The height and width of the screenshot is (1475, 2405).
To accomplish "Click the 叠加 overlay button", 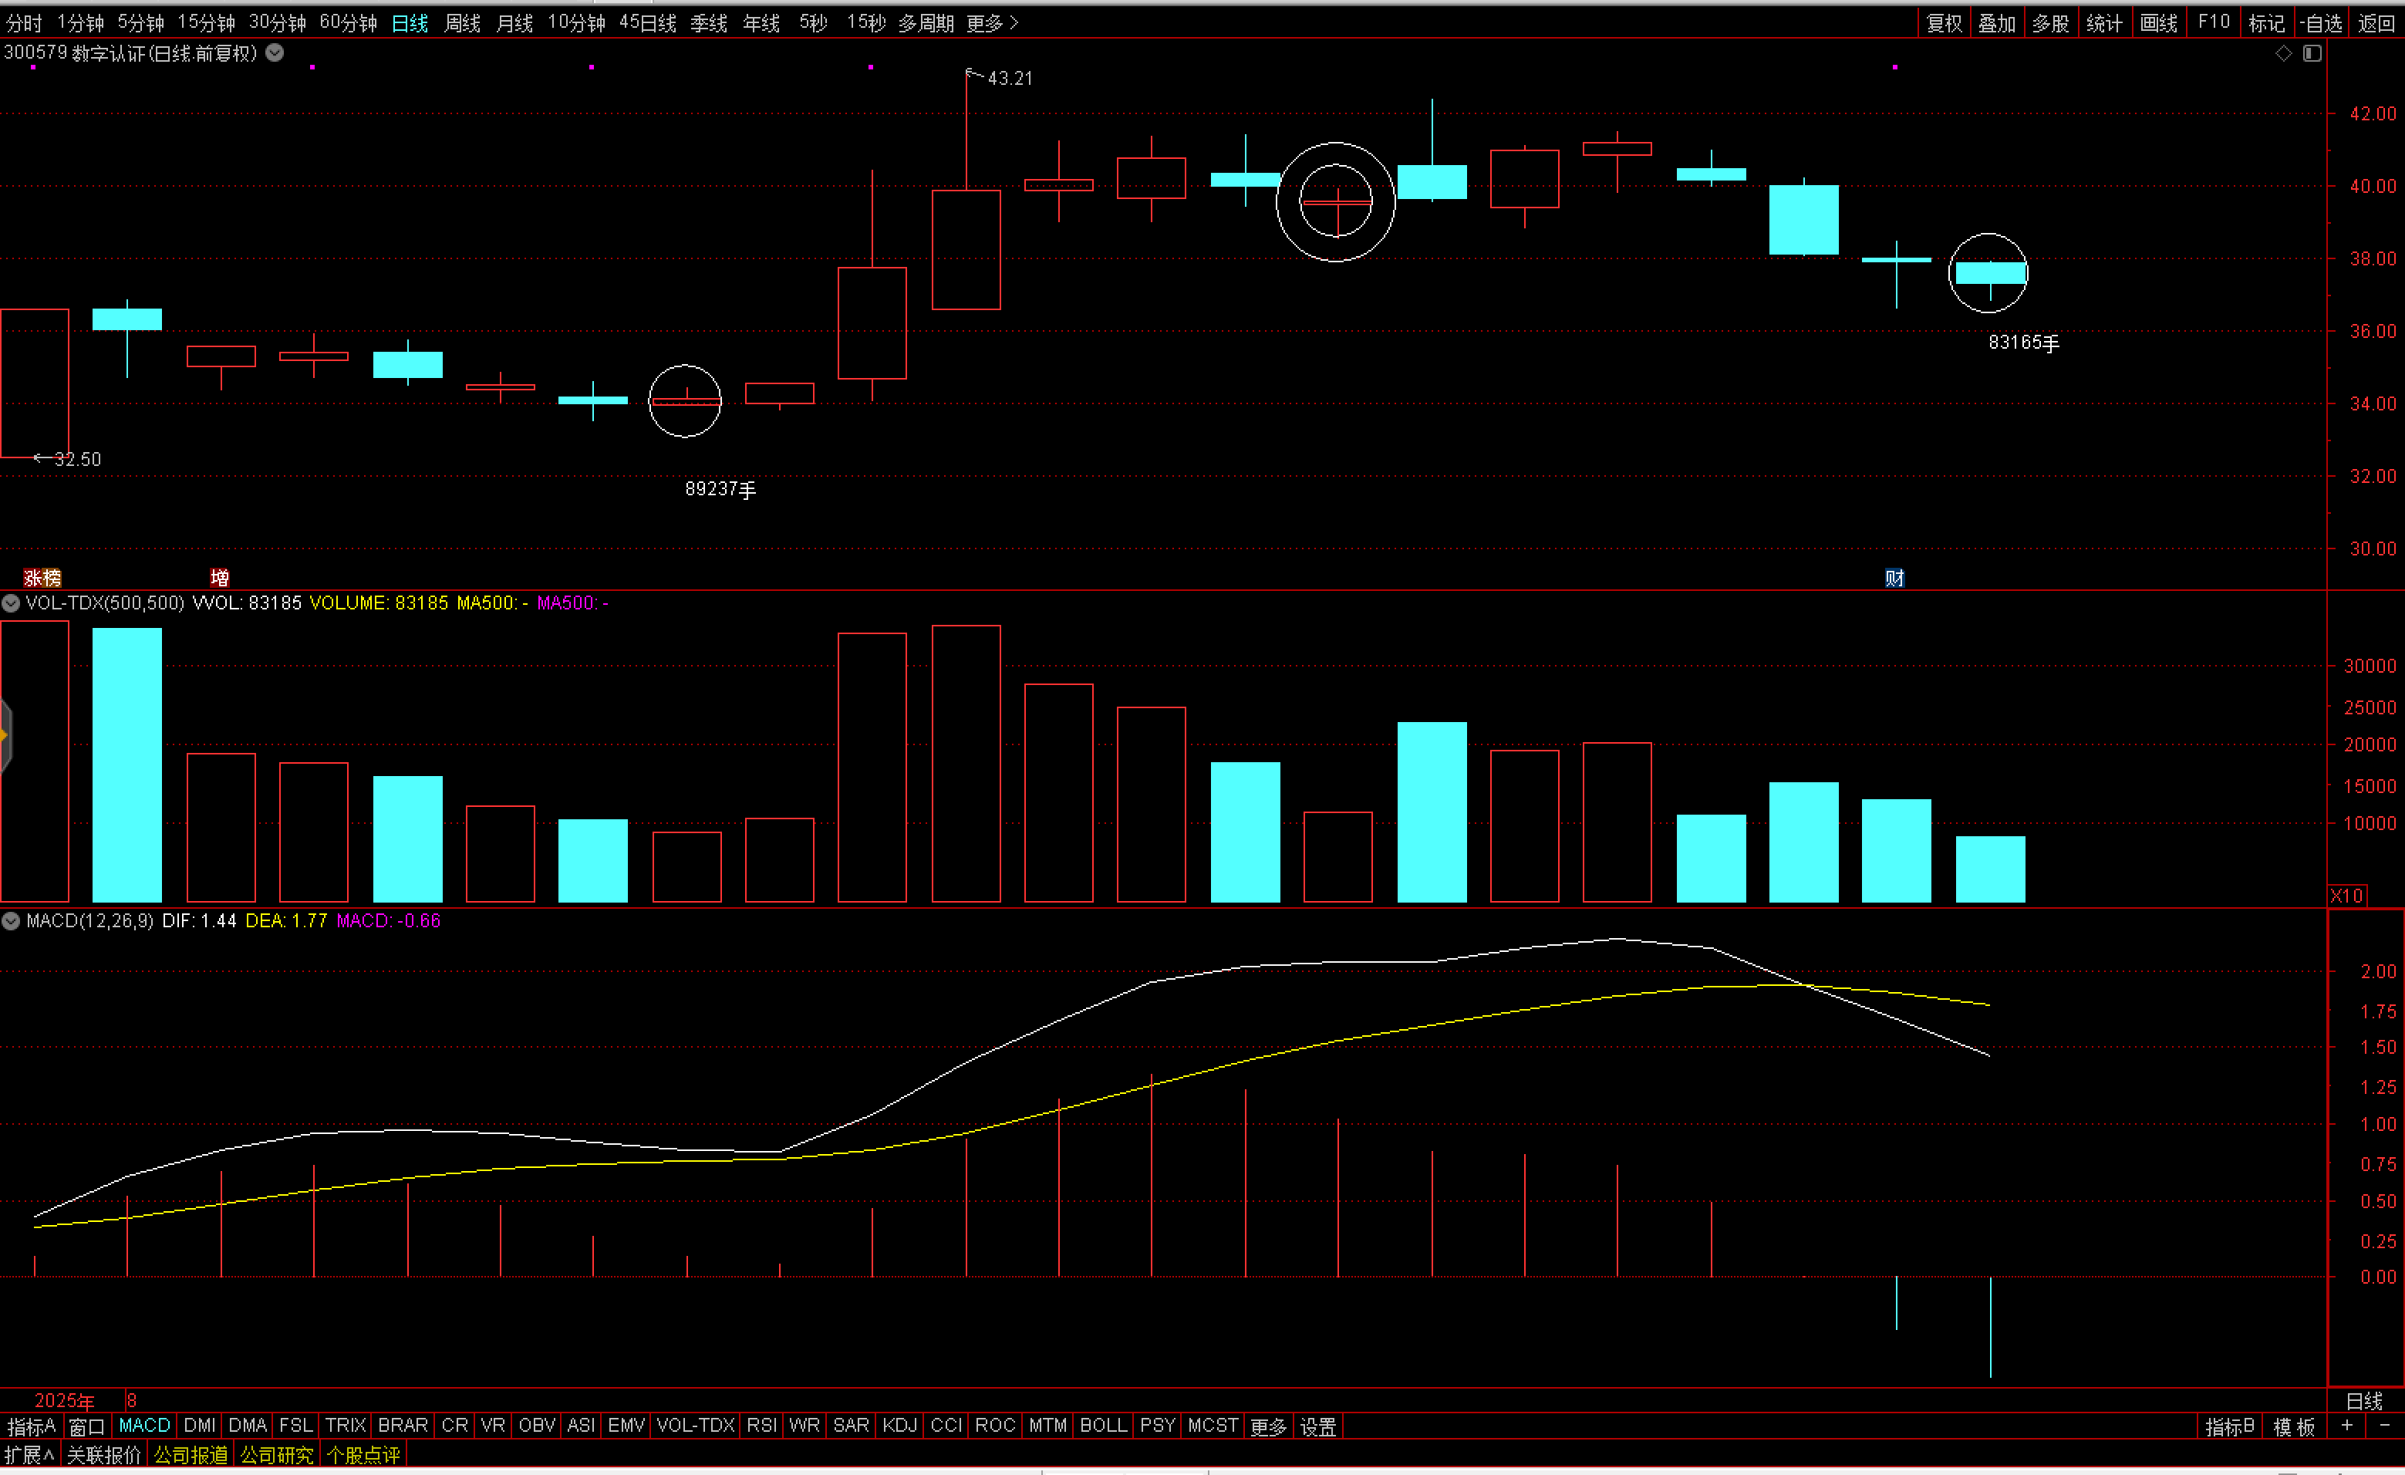I will click(1997, 22).
